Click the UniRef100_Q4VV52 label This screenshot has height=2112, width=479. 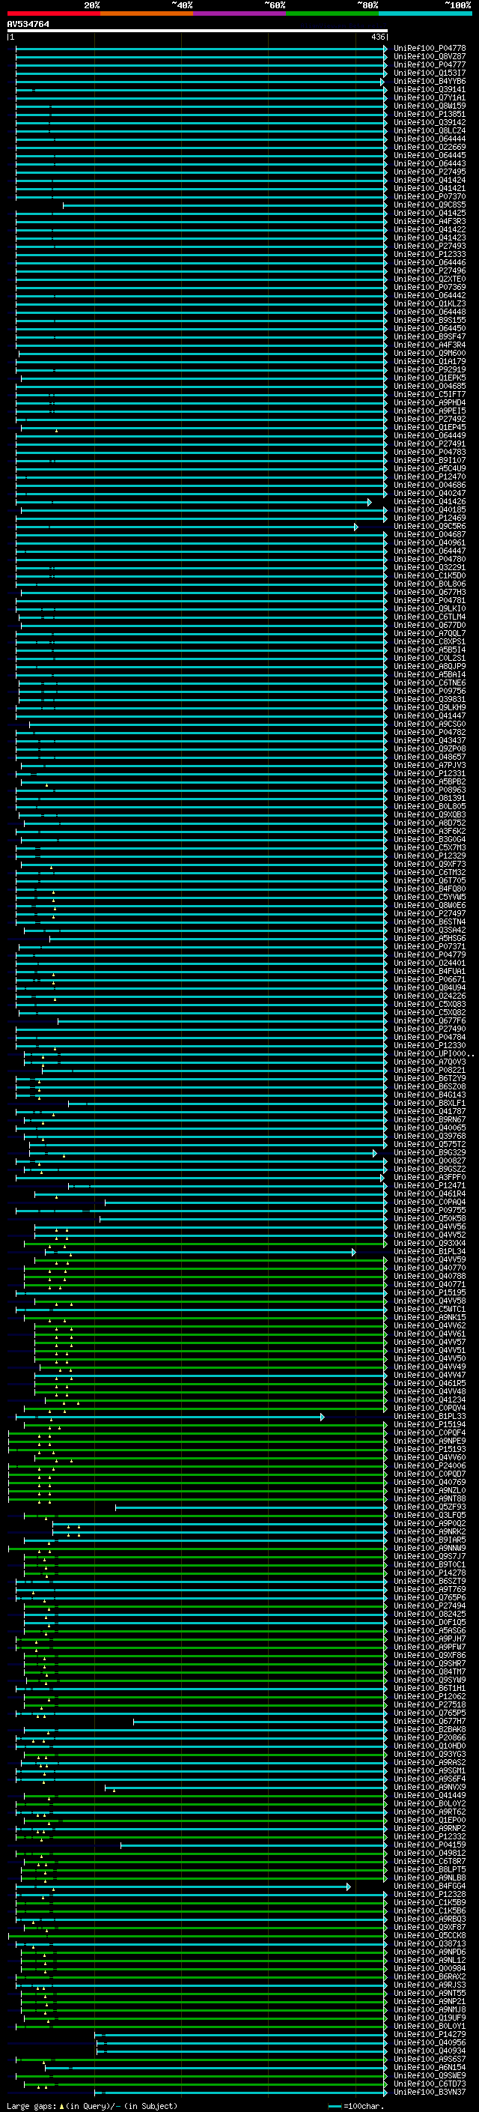(x=430, y=1235)
